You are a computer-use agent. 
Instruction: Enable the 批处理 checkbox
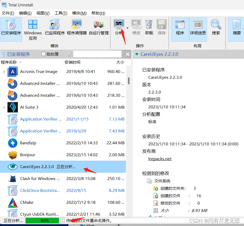coord(43,54)
